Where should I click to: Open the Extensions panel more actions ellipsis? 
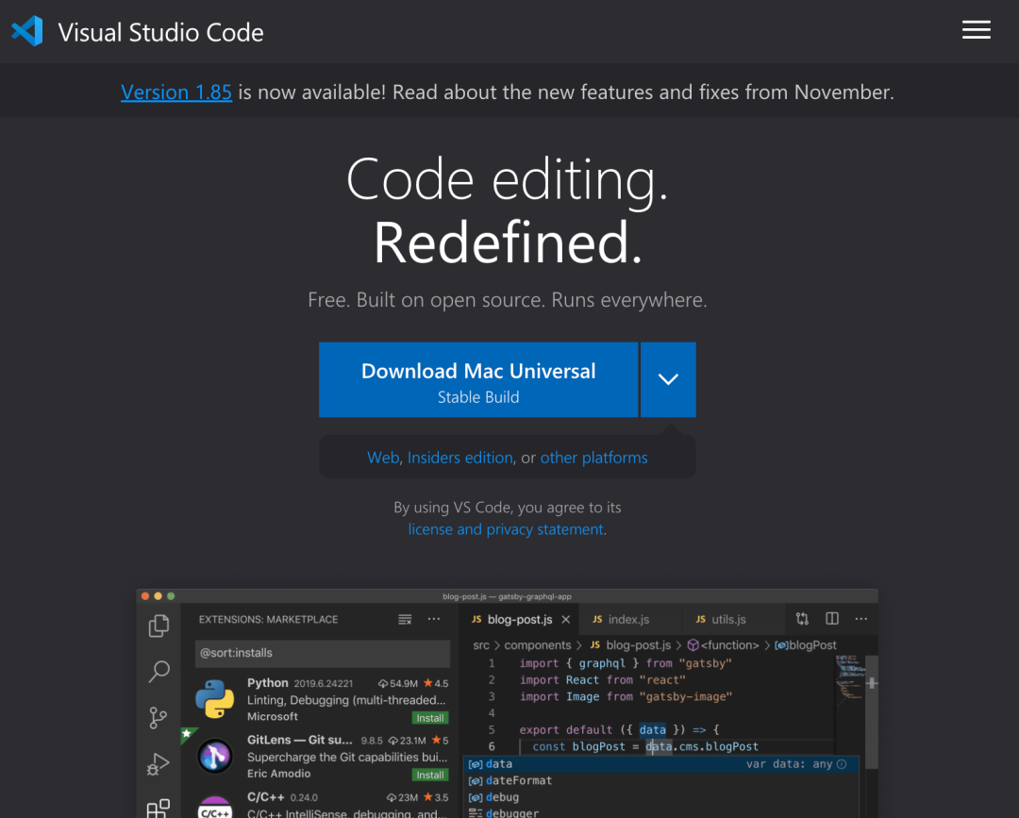433,619
